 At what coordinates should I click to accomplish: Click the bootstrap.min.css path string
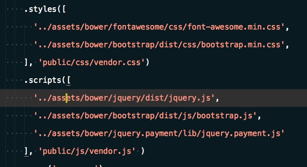coord(159,45)
